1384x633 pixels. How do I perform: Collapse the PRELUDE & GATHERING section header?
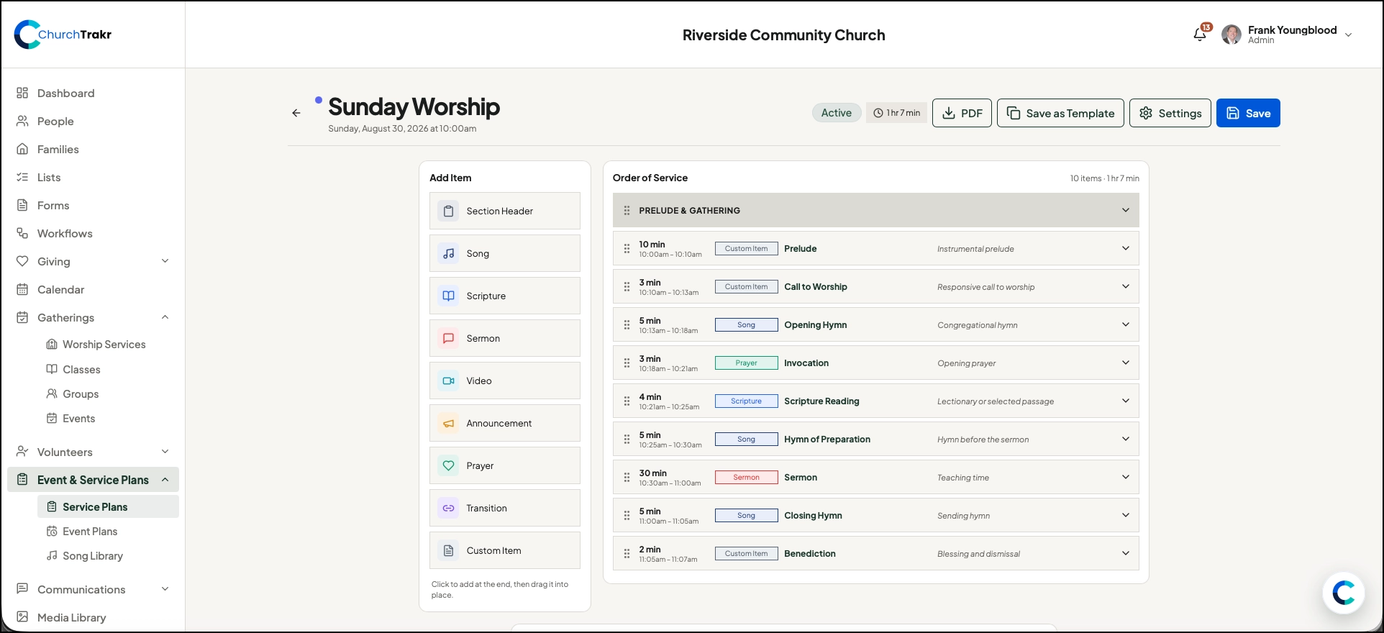pyautogui.click(x=1126, y=210)
